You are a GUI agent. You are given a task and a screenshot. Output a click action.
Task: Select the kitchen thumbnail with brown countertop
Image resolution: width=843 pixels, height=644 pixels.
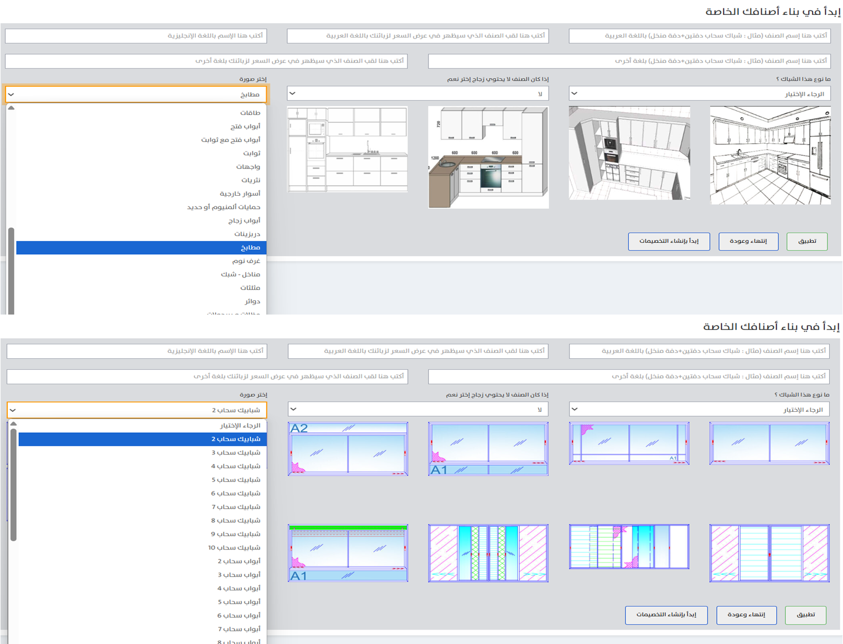coord(488,158)
